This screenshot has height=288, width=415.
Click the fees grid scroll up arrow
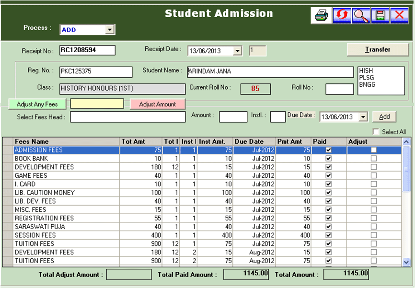pos(406,142)
